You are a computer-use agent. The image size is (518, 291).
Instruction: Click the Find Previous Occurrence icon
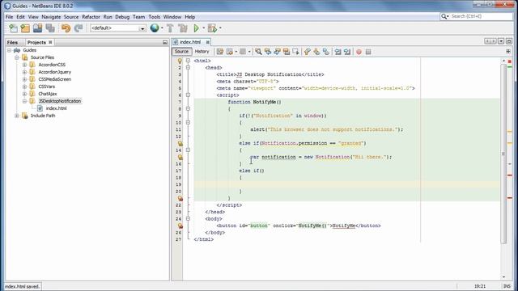268,52
